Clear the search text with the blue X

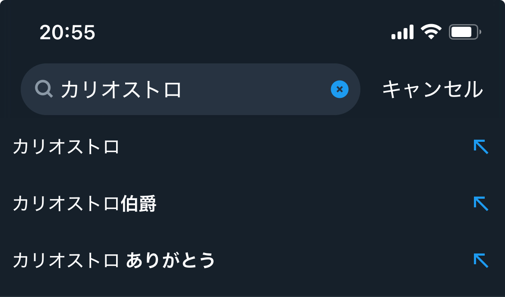(339, 89)
